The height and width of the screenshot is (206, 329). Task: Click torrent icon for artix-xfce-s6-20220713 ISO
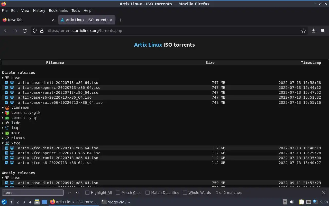click(7, 163)
